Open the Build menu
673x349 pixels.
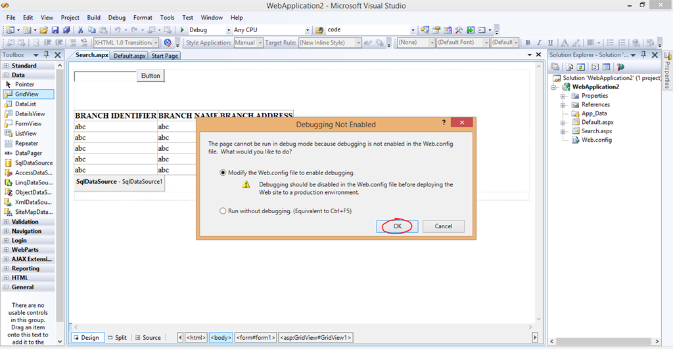[x=93, y=18]
